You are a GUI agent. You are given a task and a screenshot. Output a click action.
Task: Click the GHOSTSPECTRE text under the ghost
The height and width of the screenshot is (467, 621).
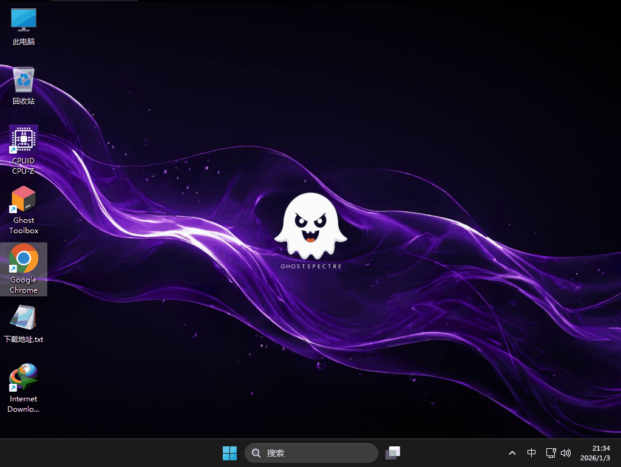click(x=311, y=266)
